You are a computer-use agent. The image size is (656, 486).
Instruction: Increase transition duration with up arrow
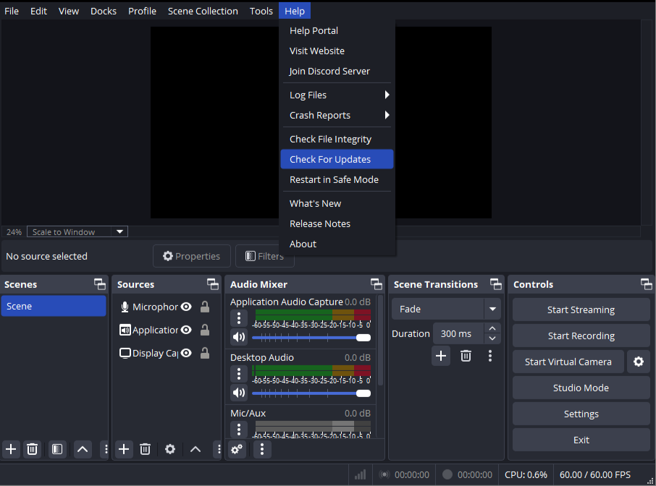pyautogui.click(x=493, y=329)
